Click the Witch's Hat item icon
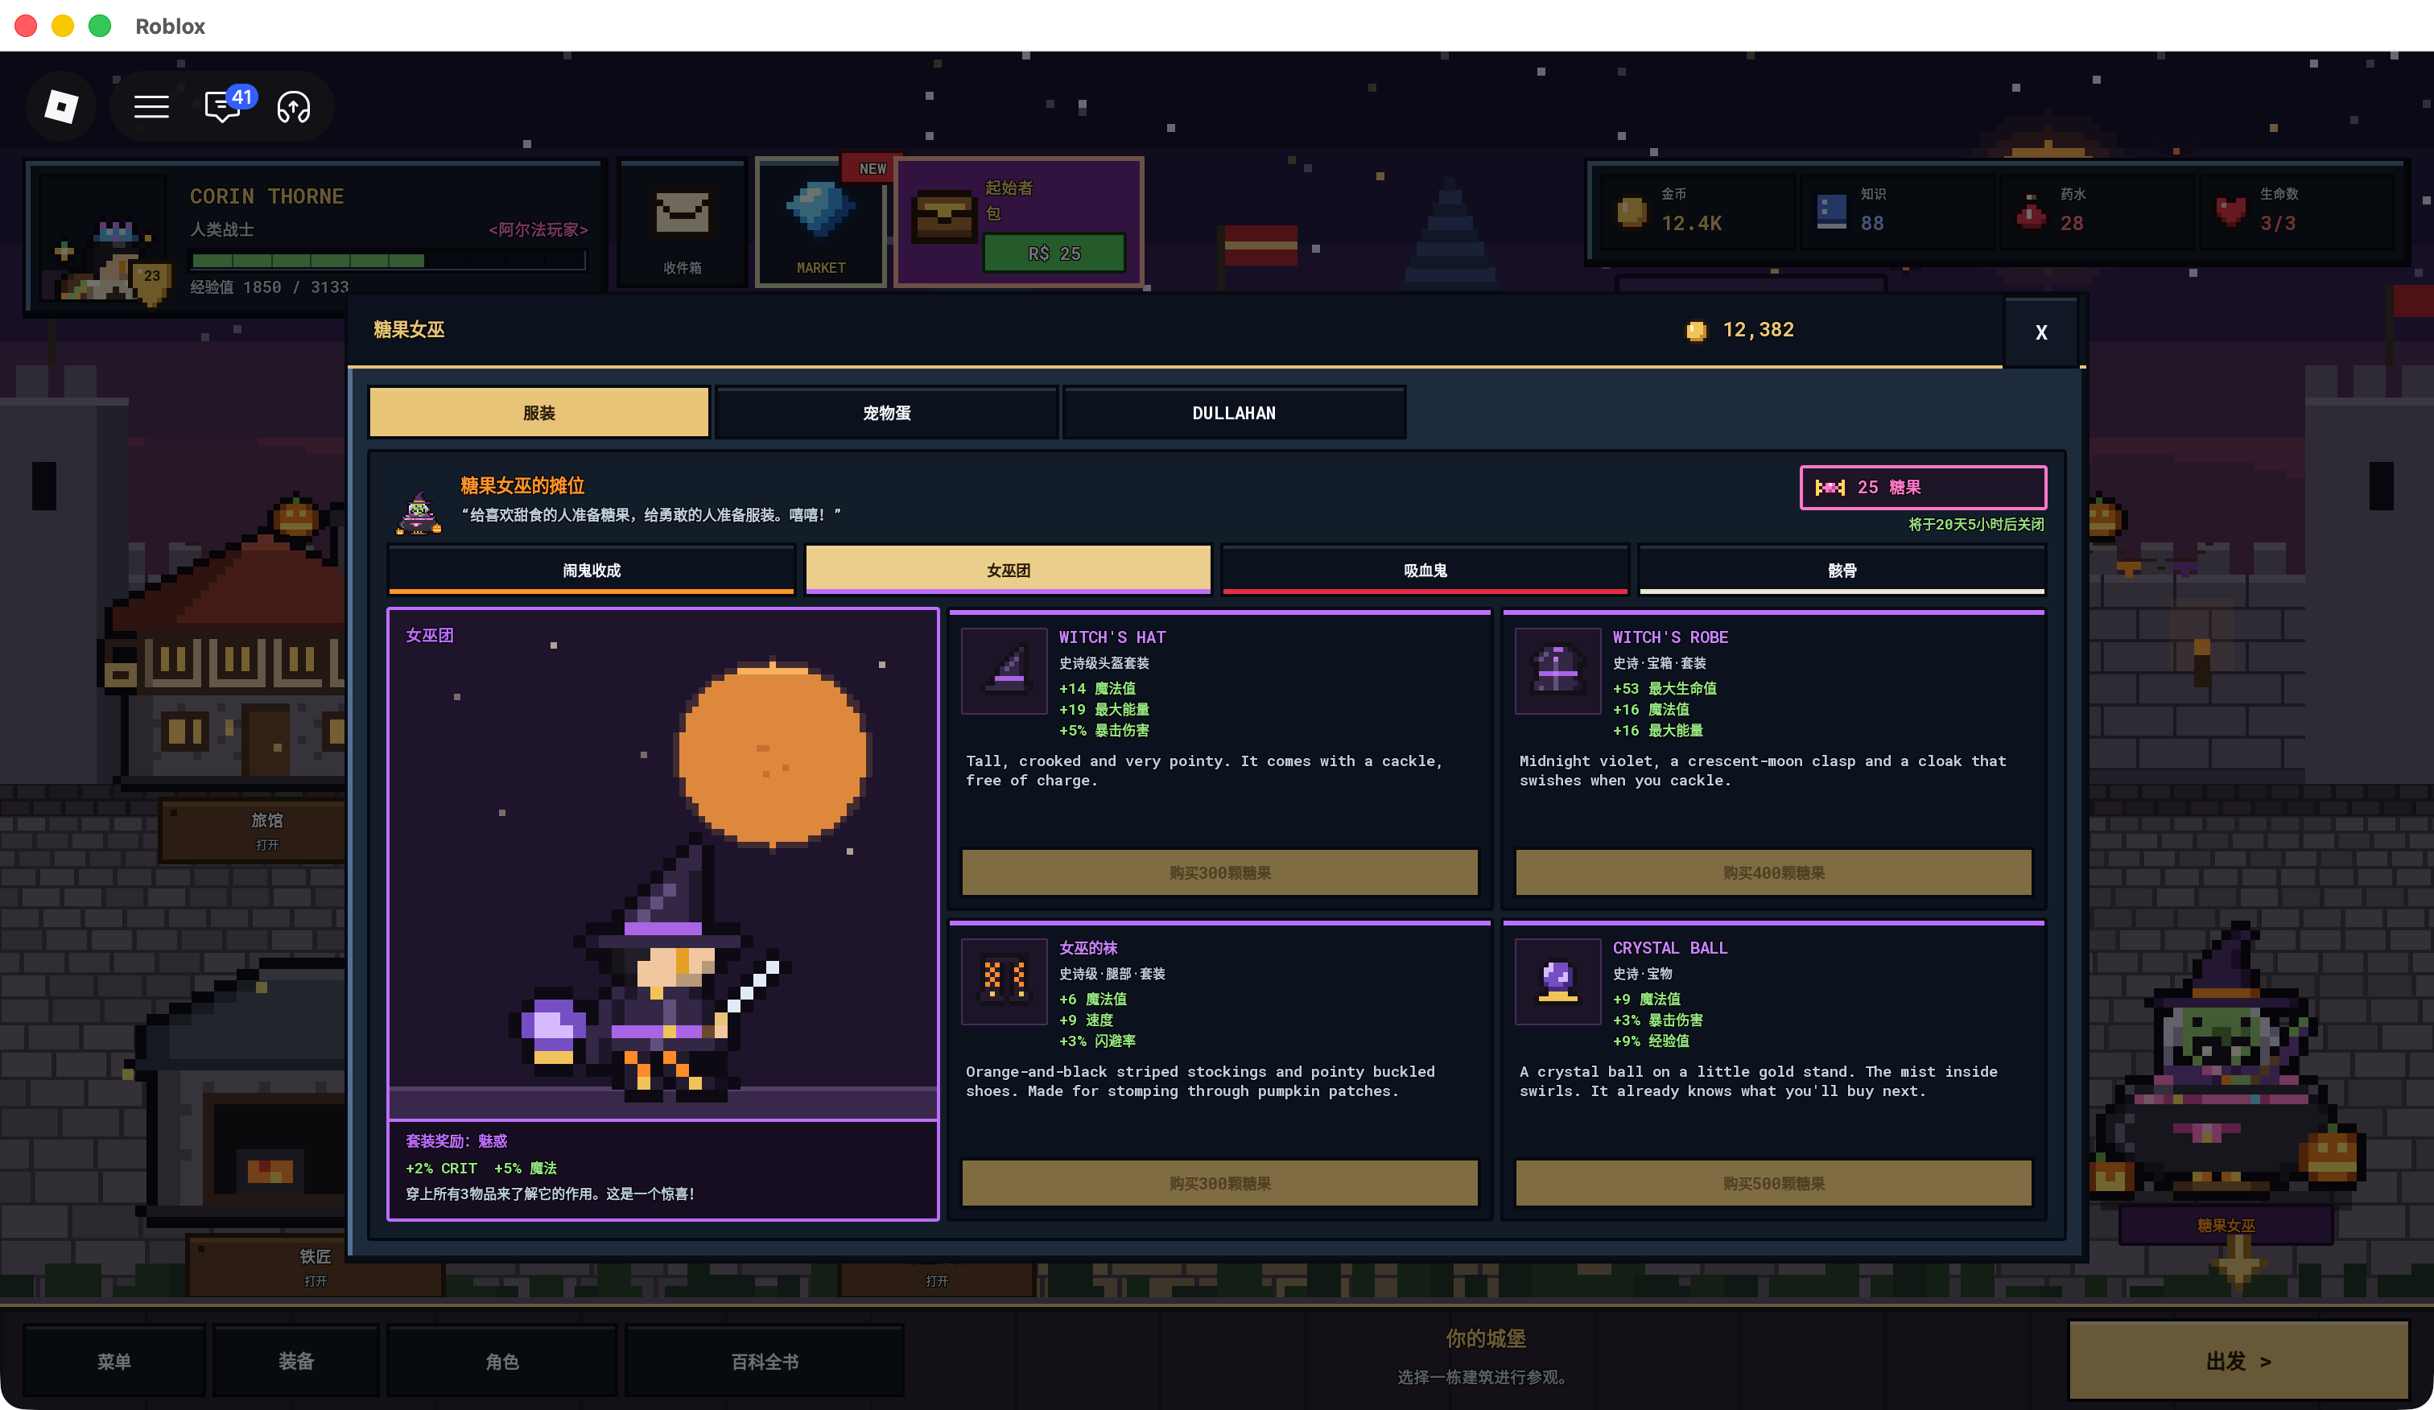Image resolution: width=2434 pixels, height=1410 pixels. click(1005, 670)
